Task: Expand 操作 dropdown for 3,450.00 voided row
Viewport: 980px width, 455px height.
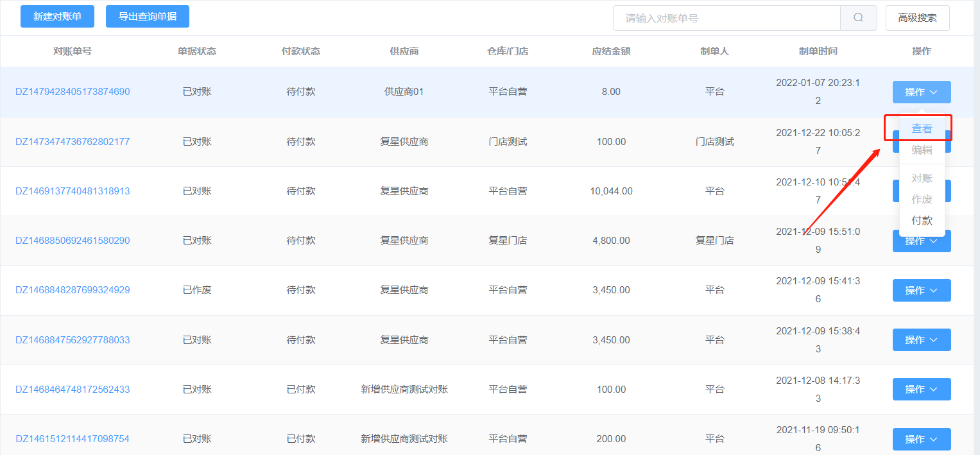Action: click(x=922, y=290)
